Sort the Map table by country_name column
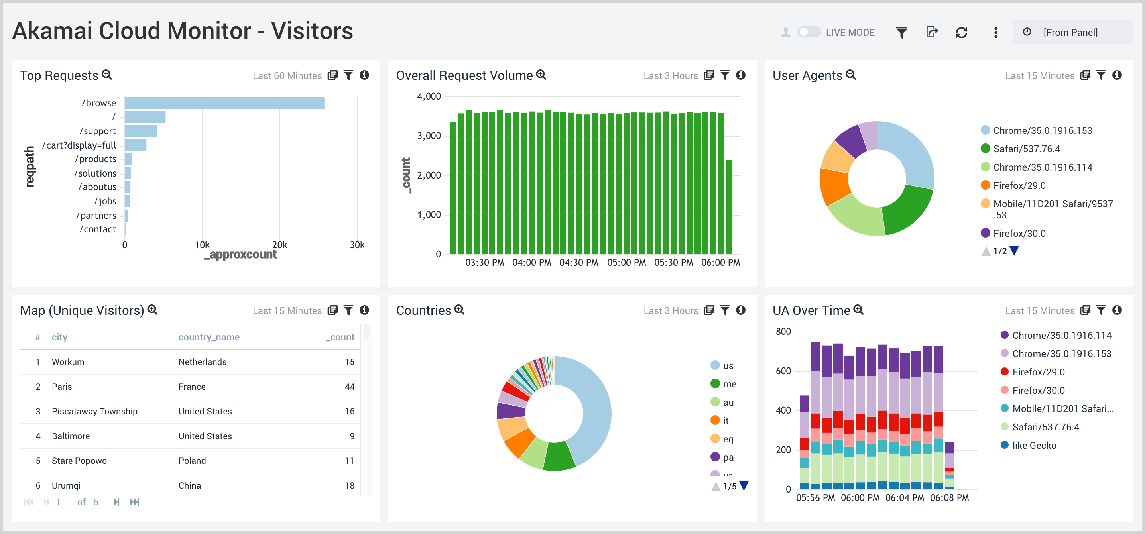This screenshot has width=1145, height=534. click(x=209, y=337)
